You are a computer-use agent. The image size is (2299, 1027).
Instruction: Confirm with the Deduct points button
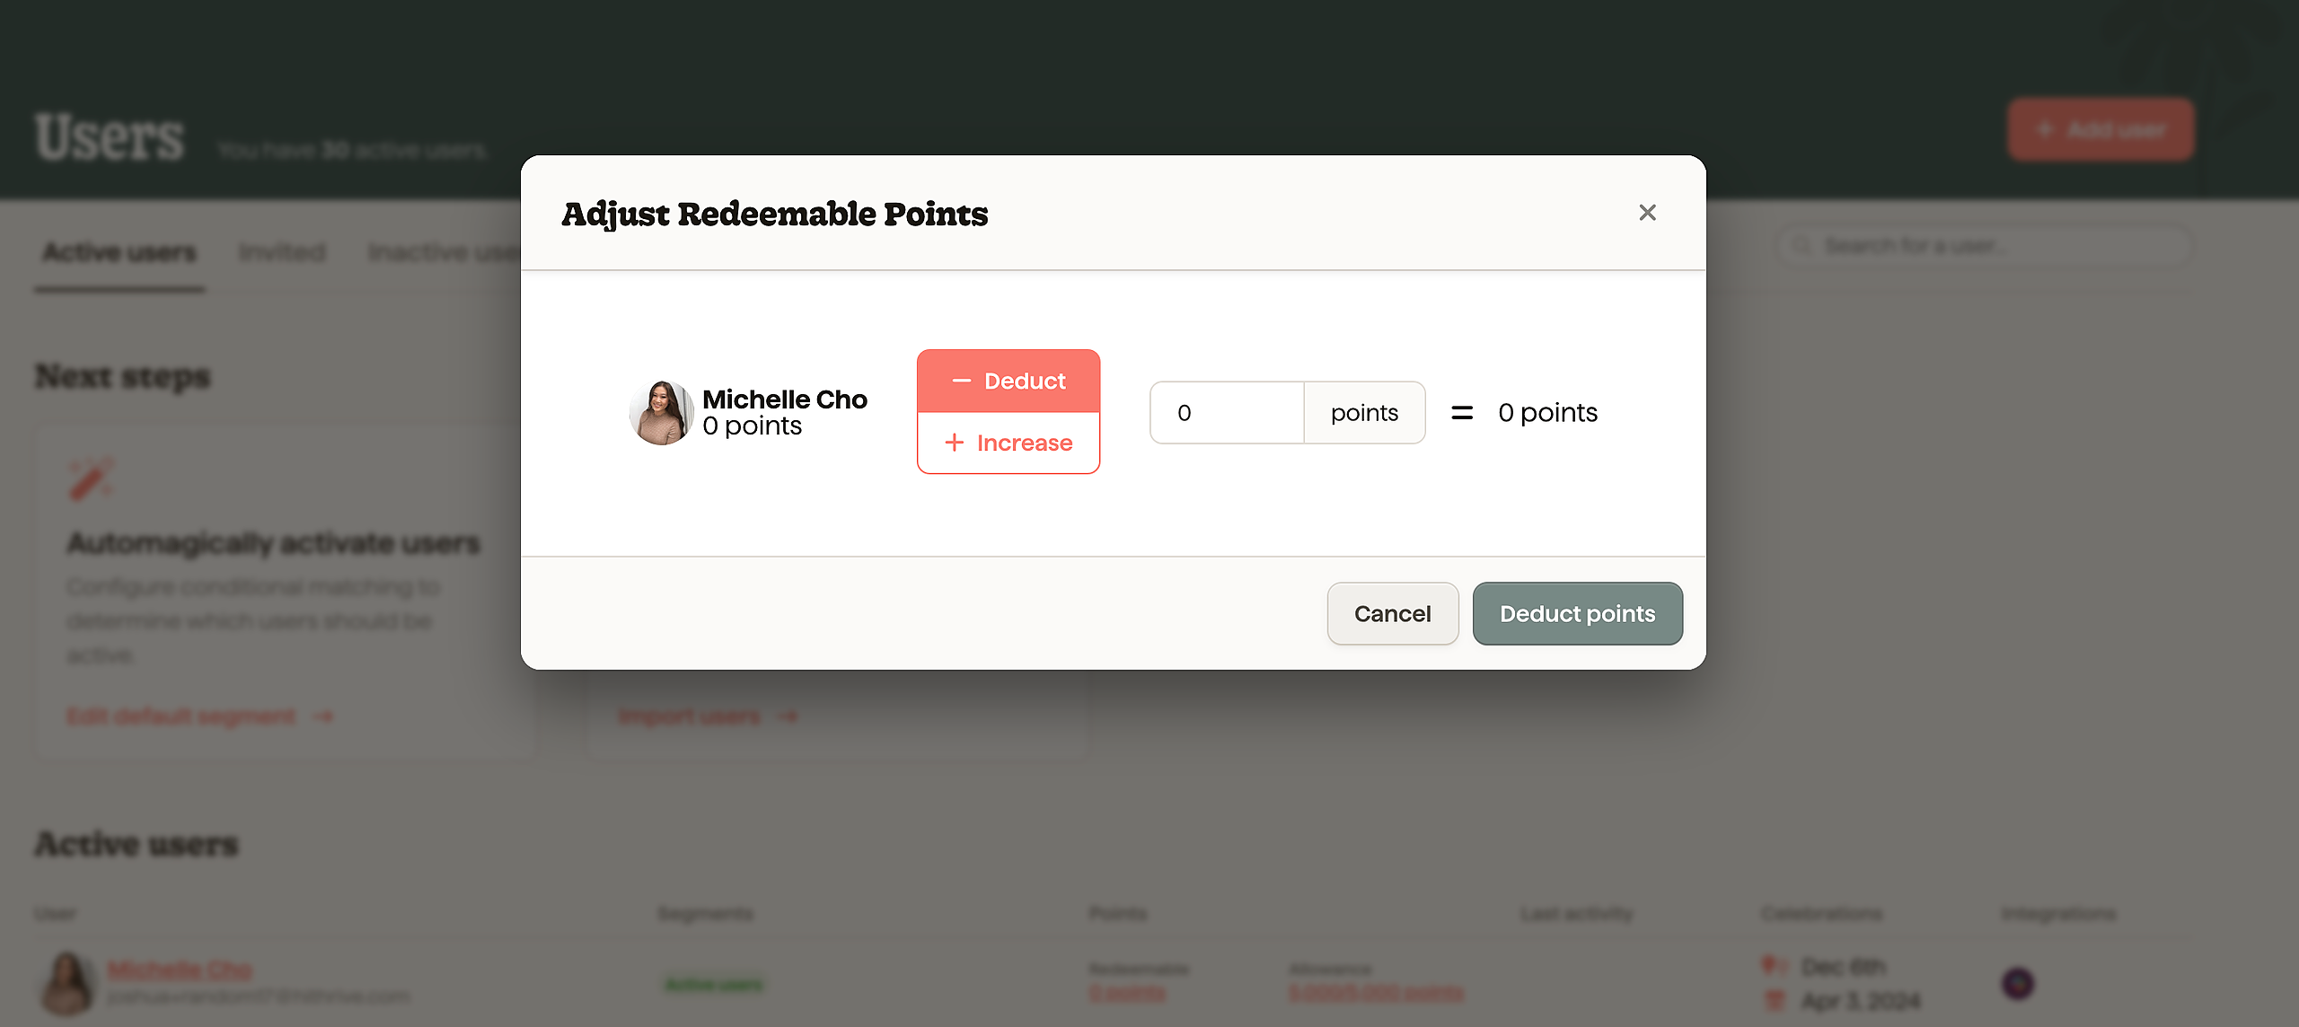[1577, 614]
